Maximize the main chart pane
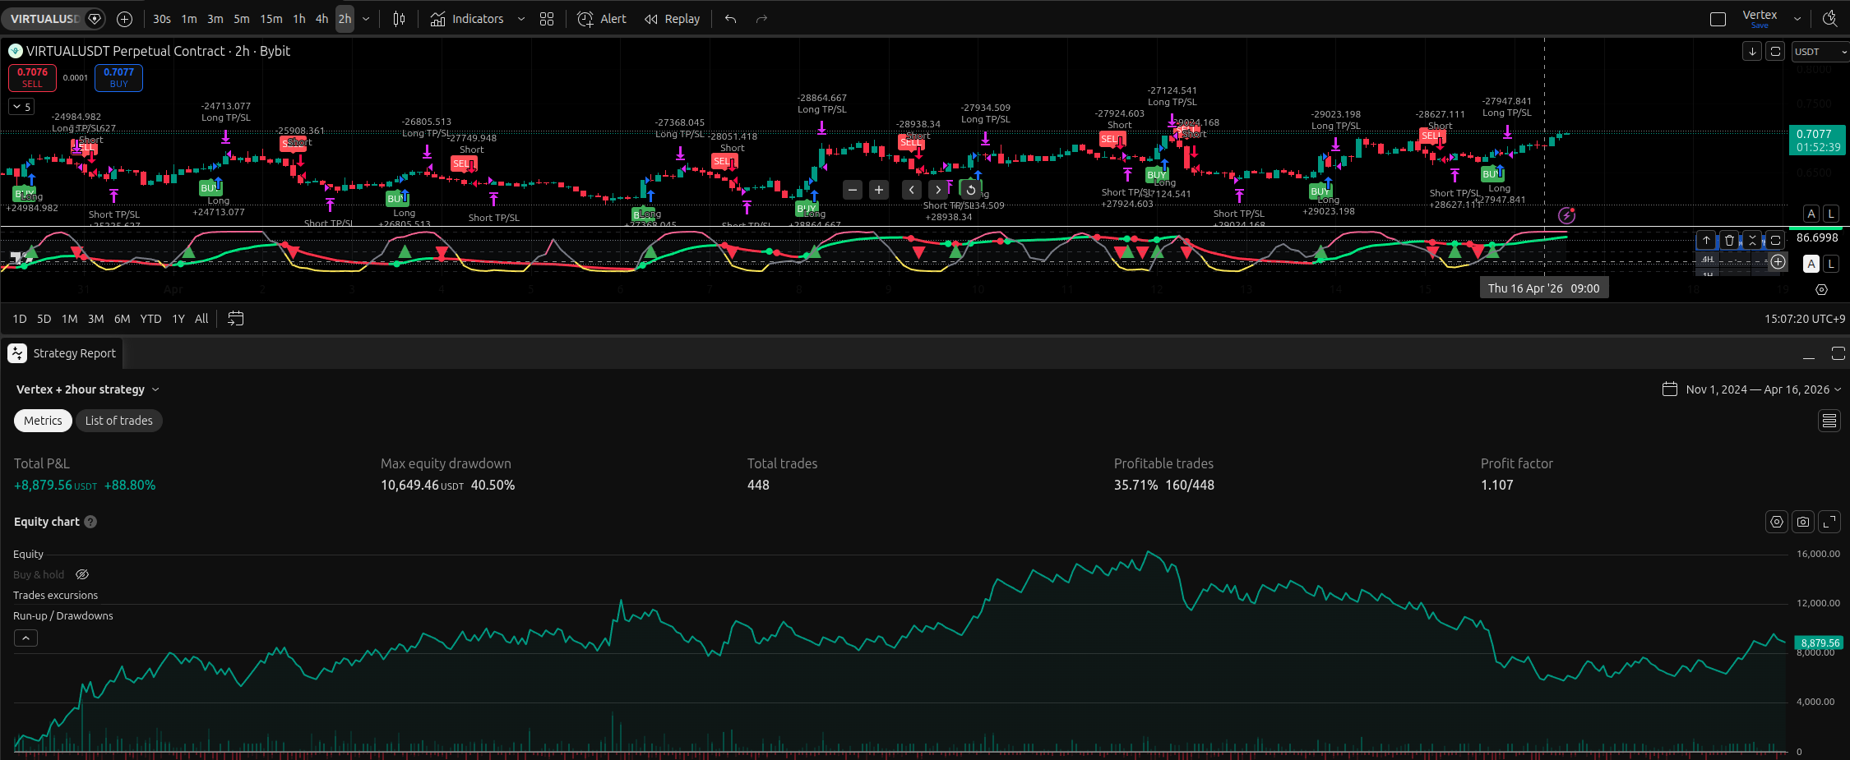This screenshot has height=760, width=1850. [1775, 51]
